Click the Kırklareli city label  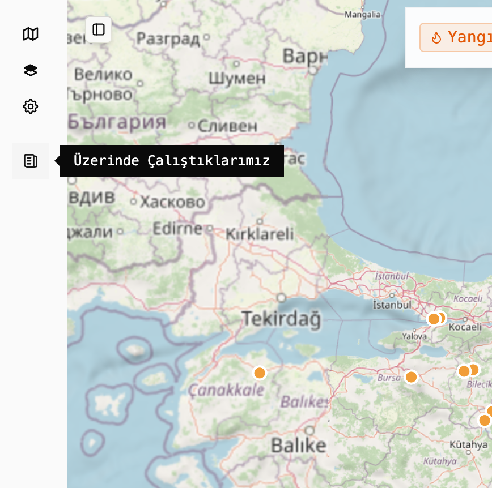[x=260, y=234]
